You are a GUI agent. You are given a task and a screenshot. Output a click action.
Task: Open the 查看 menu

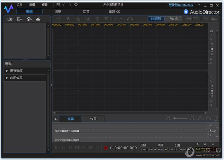click(45, 4)
